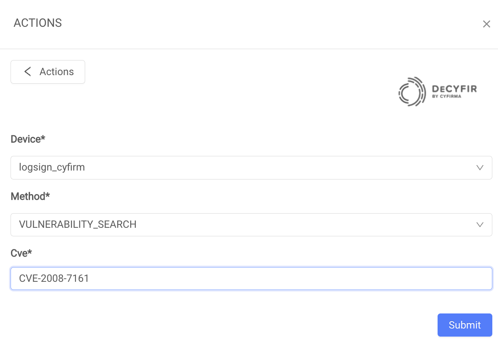The width and height of the screenshot is (498, 350).
Task: Click the chevron on the Method dropdown
Action: (x=480, y=224)
